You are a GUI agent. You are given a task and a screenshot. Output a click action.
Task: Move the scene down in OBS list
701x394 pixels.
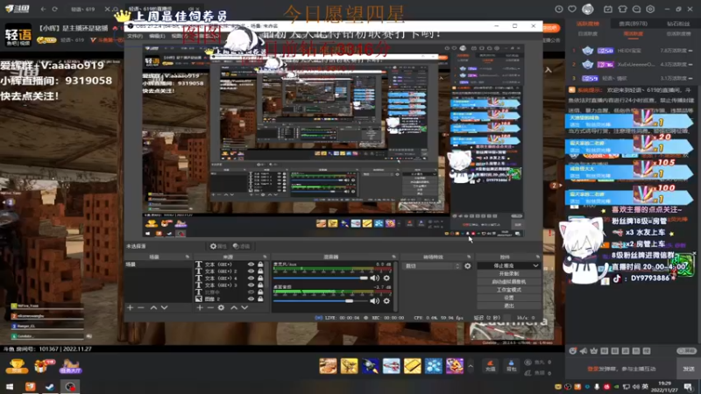165,308
